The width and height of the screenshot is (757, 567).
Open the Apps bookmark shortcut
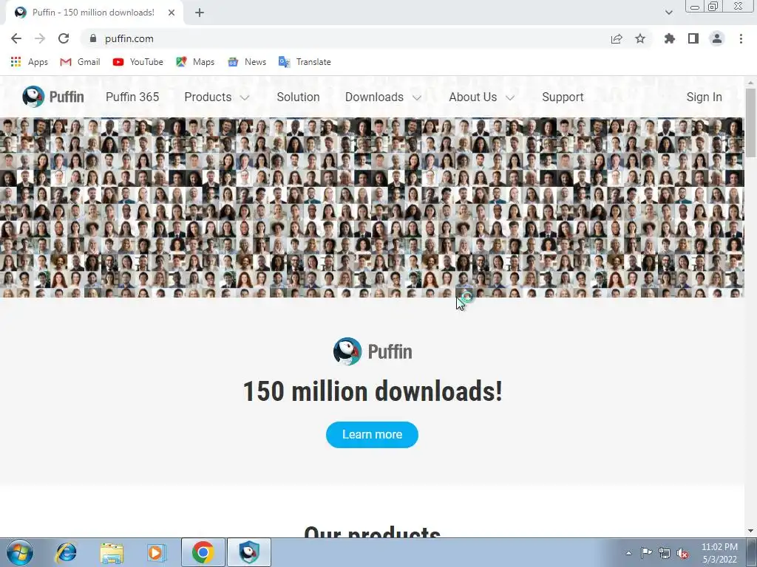(30, 62)
